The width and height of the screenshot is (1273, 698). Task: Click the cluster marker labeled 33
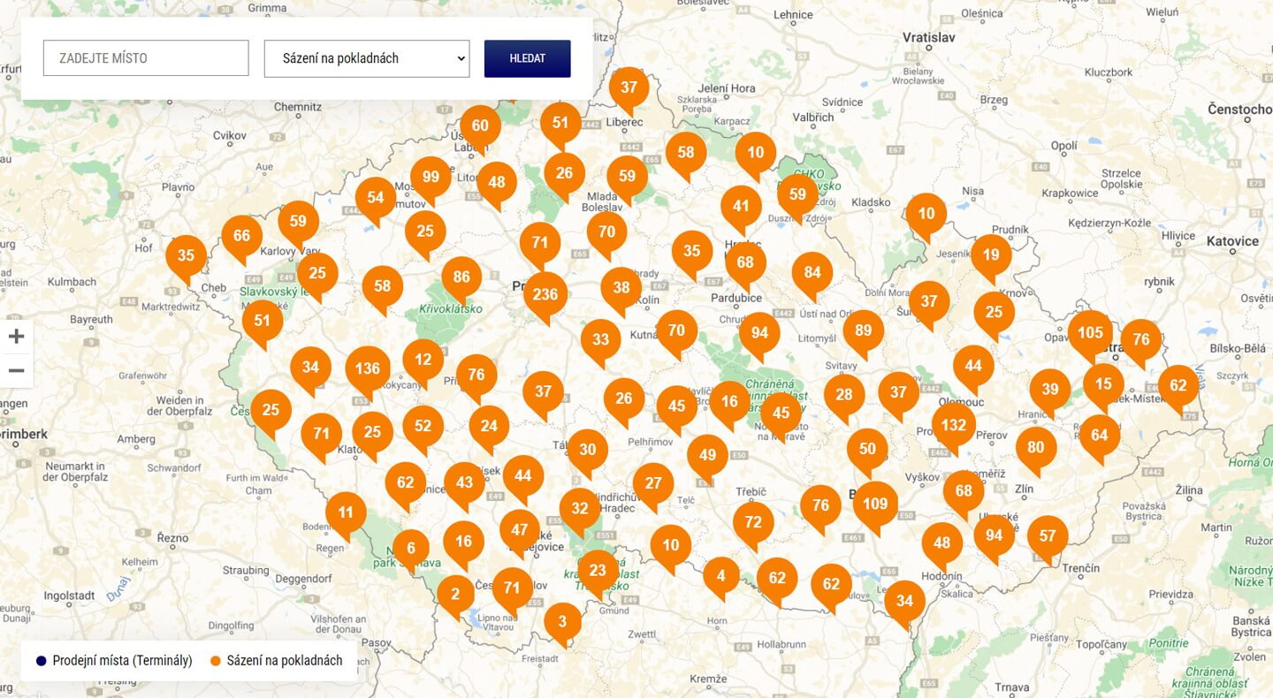(x=601, y=339)
